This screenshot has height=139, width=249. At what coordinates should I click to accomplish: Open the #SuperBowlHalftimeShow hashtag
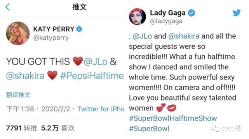click(x=173, y=118)
